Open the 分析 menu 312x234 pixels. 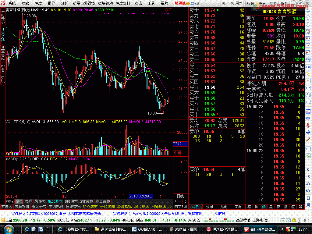click(x=64, y=3)
